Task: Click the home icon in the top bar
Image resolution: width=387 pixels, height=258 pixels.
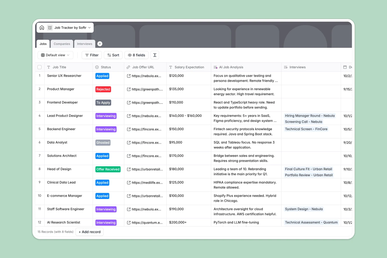Action: click(42, 28)
